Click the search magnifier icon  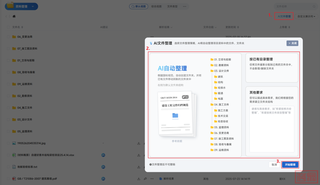click(314, 6)
